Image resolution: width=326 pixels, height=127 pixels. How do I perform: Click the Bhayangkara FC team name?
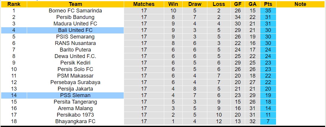tap(75, 121)
